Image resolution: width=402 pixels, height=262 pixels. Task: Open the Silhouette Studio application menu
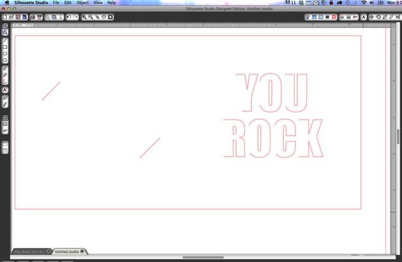point(31,3)
